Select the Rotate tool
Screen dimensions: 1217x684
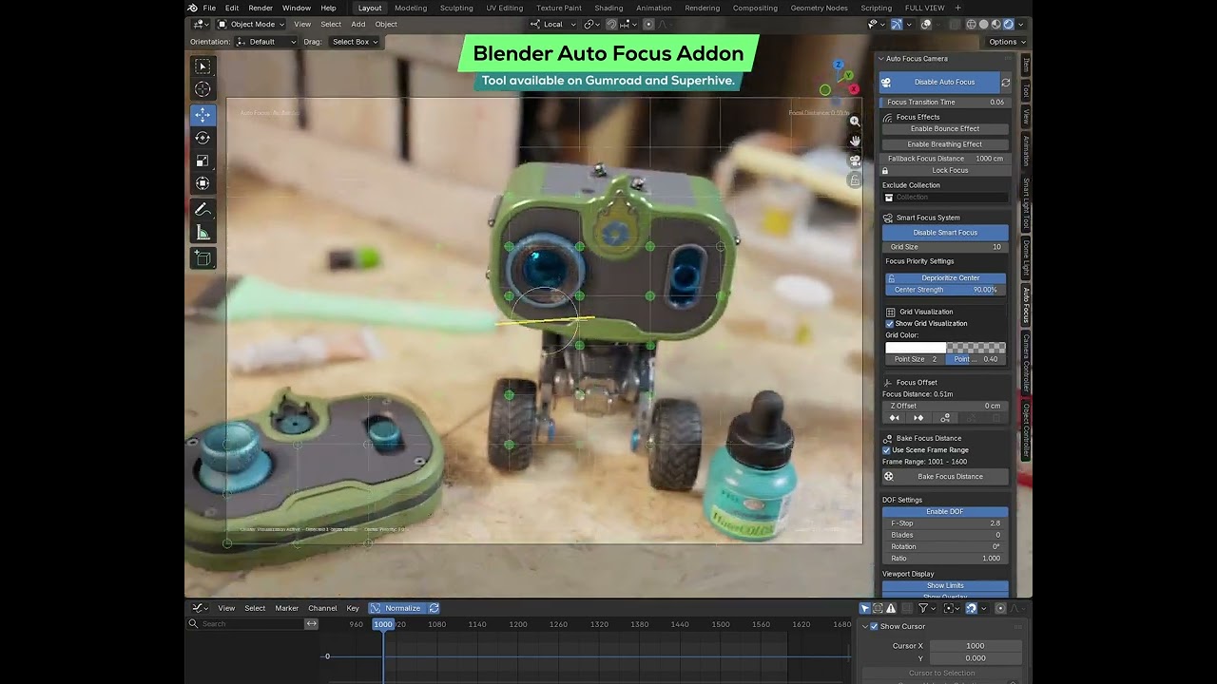click(x=203, y=138)
